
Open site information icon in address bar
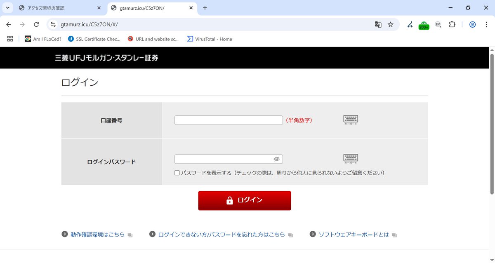(53, 24)
